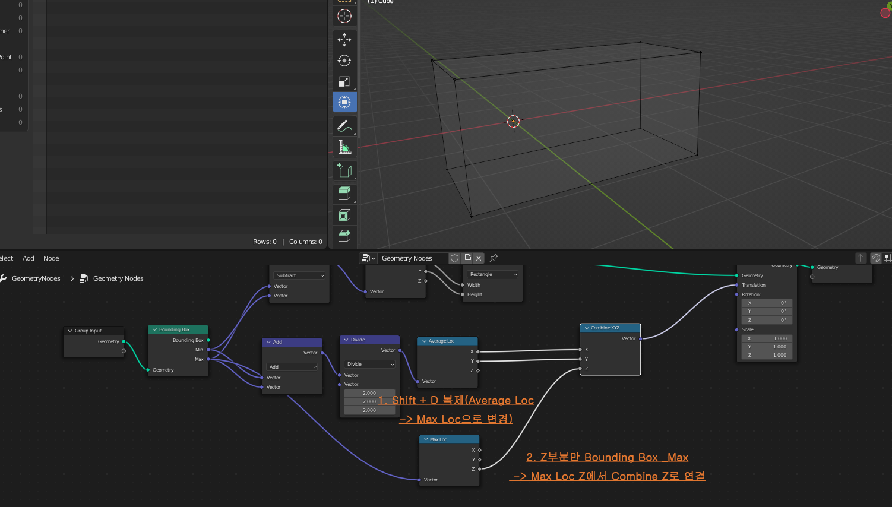Click the first 2.000 divide vector field
892x507 pixels.
(369, 393)
